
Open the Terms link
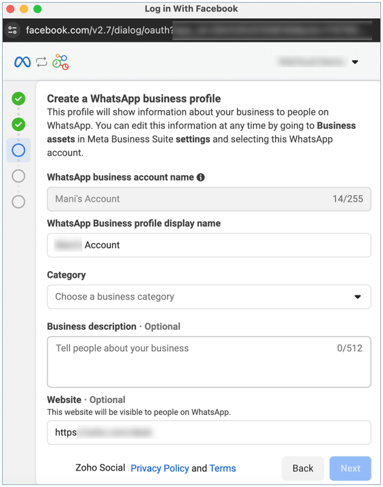(223, 468)
